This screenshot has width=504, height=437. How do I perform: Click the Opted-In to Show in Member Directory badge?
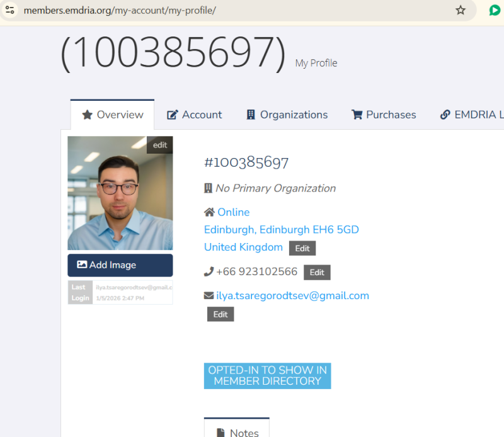click(267, 376)
